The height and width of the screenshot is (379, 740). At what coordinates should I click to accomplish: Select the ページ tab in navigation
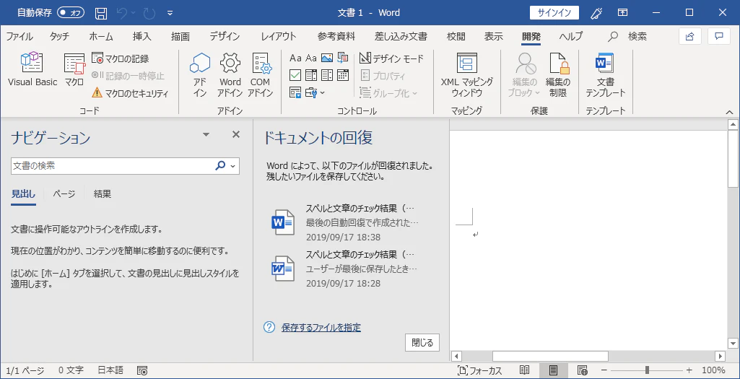(x=64, y=194)
